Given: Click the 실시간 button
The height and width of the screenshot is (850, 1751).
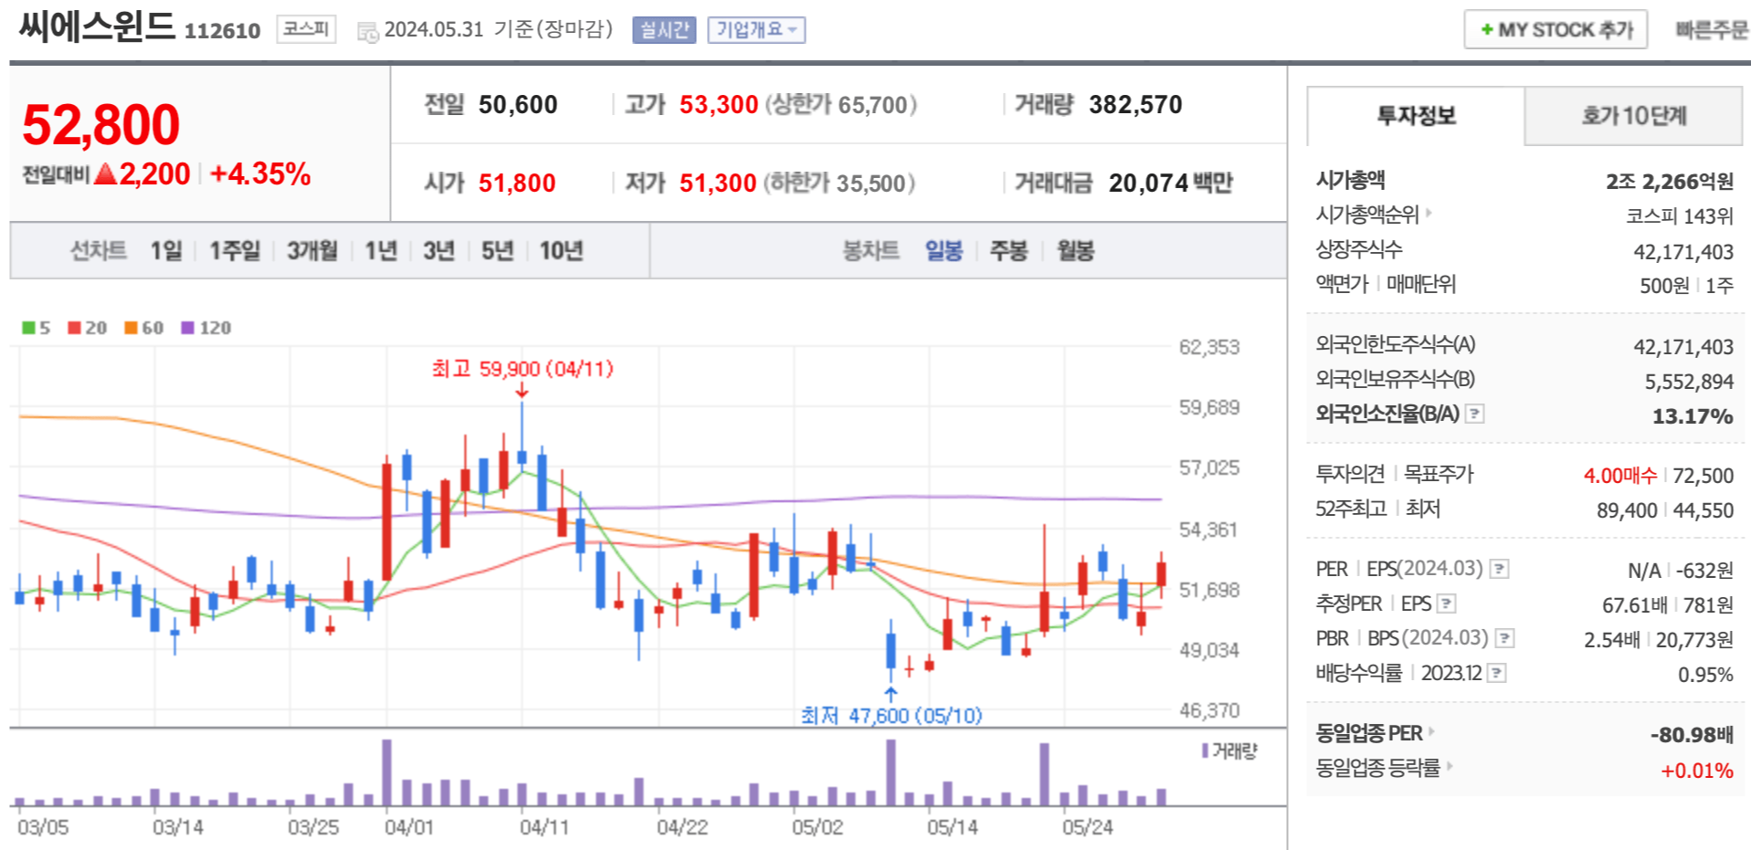Looking at the screenshot, I should coord(664,30).
